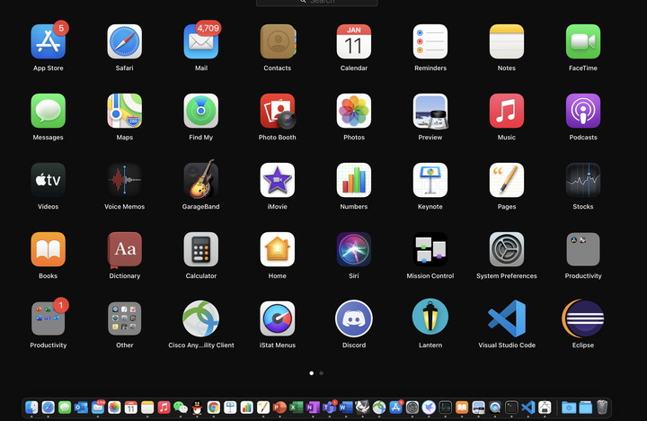Launch Visual Studio Code from the Launchpad grid
The width and height of the screenshot is (647, 421).
[507, 318]
